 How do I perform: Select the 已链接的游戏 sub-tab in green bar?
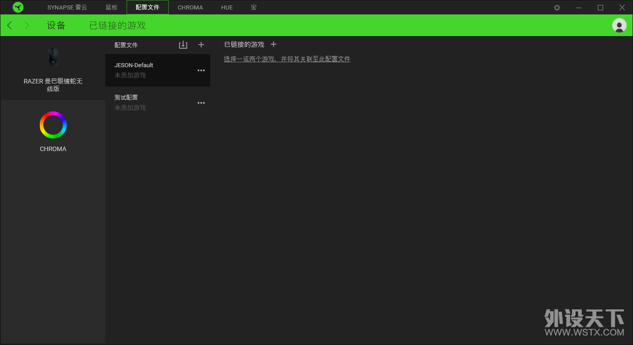click(118, 25)
